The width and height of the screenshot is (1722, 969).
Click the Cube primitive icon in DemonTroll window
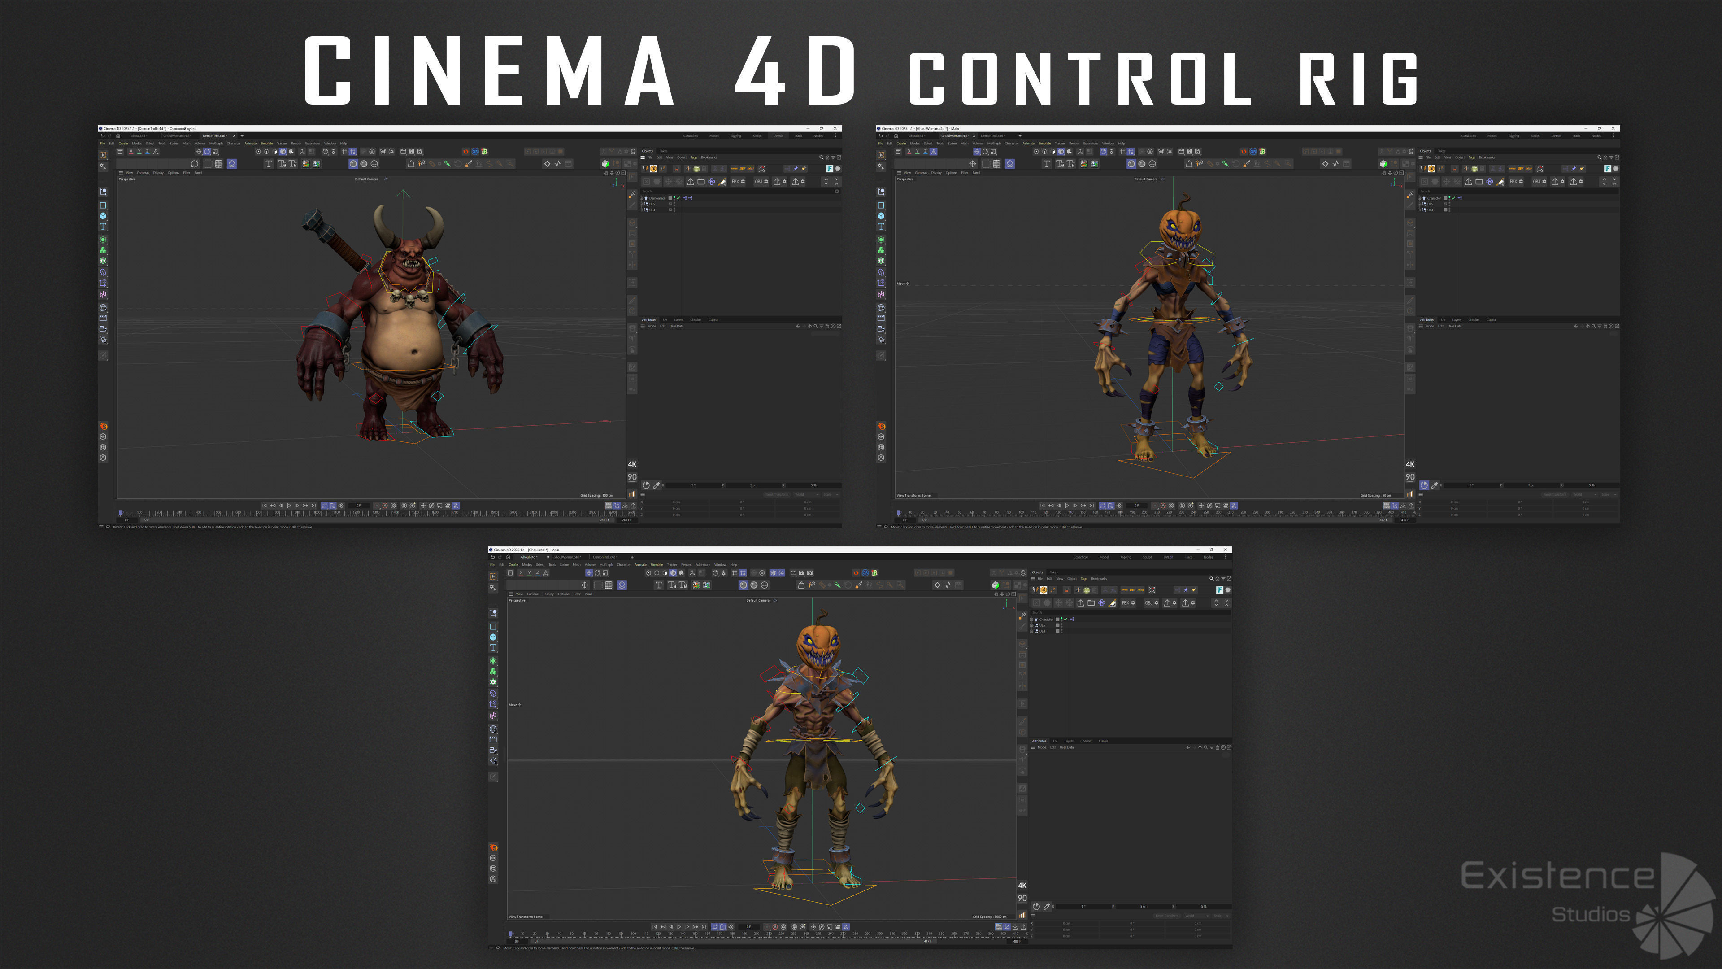(x=103, y=216)
